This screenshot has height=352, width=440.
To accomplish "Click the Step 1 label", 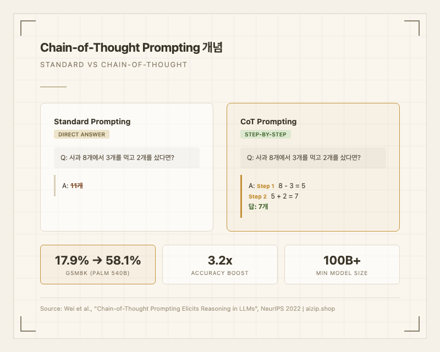I will click(266, 186).
